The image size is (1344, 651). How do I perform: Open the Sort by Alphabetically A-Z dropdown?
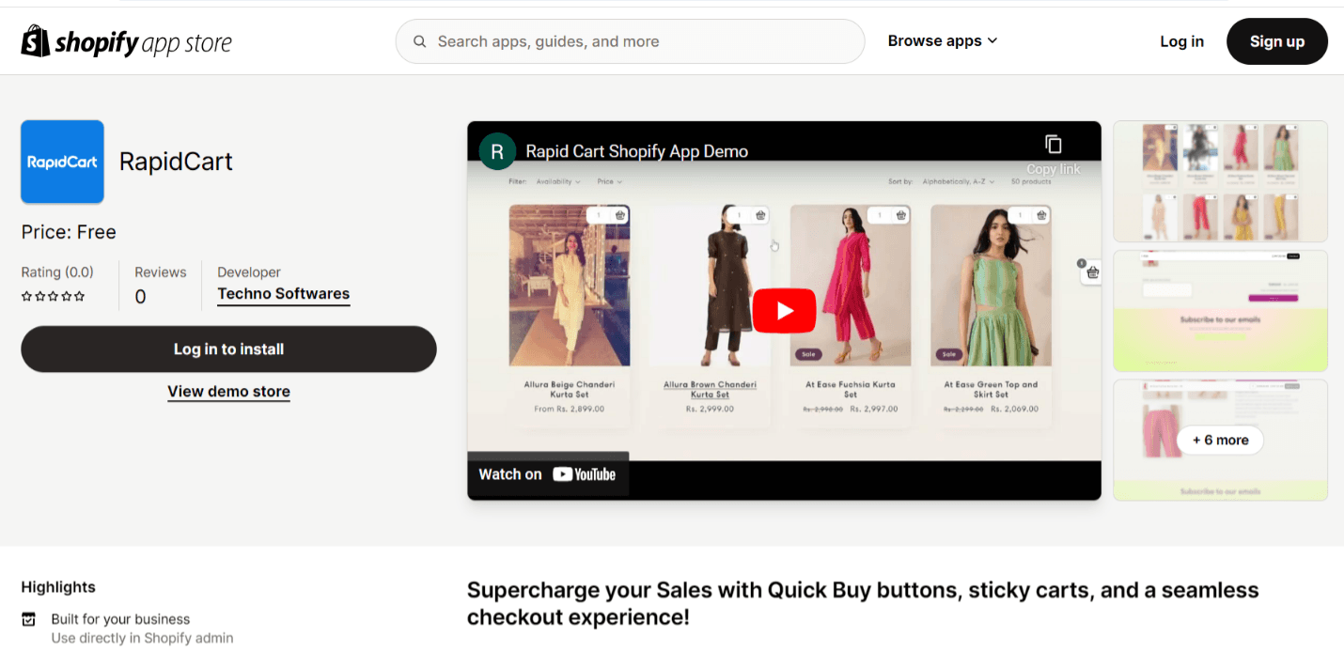pyautogui.click(x=953, y=181)
